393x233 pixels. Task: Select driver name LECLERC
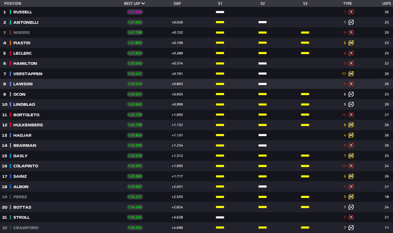pos(23,53)
